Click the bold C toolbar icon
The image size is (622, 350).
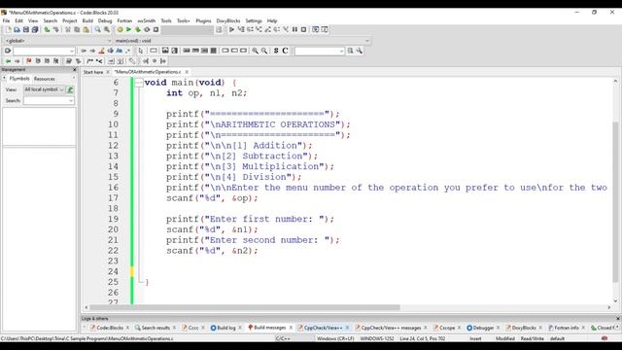coord(285,51)
